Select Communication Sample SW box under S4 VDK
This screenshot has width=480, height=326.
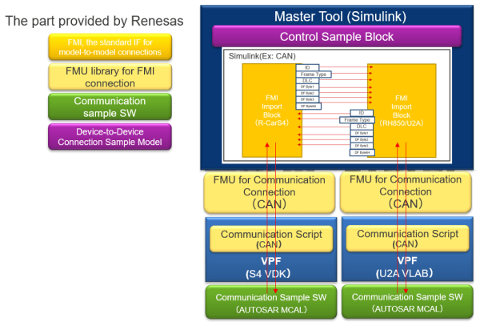(x=271, y=303)
